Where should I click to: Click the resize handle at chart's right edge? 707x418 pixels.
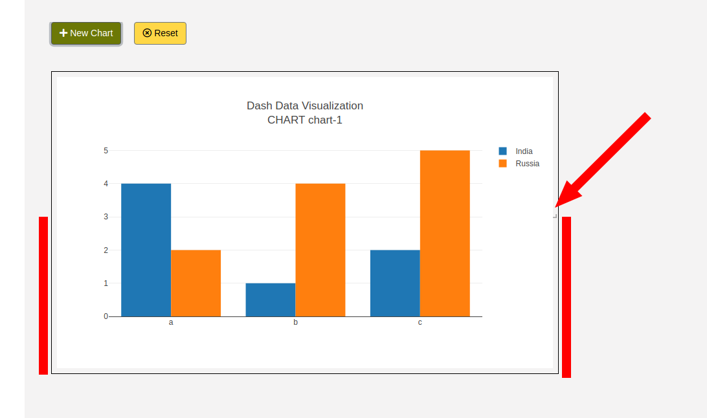pos(555,216)
